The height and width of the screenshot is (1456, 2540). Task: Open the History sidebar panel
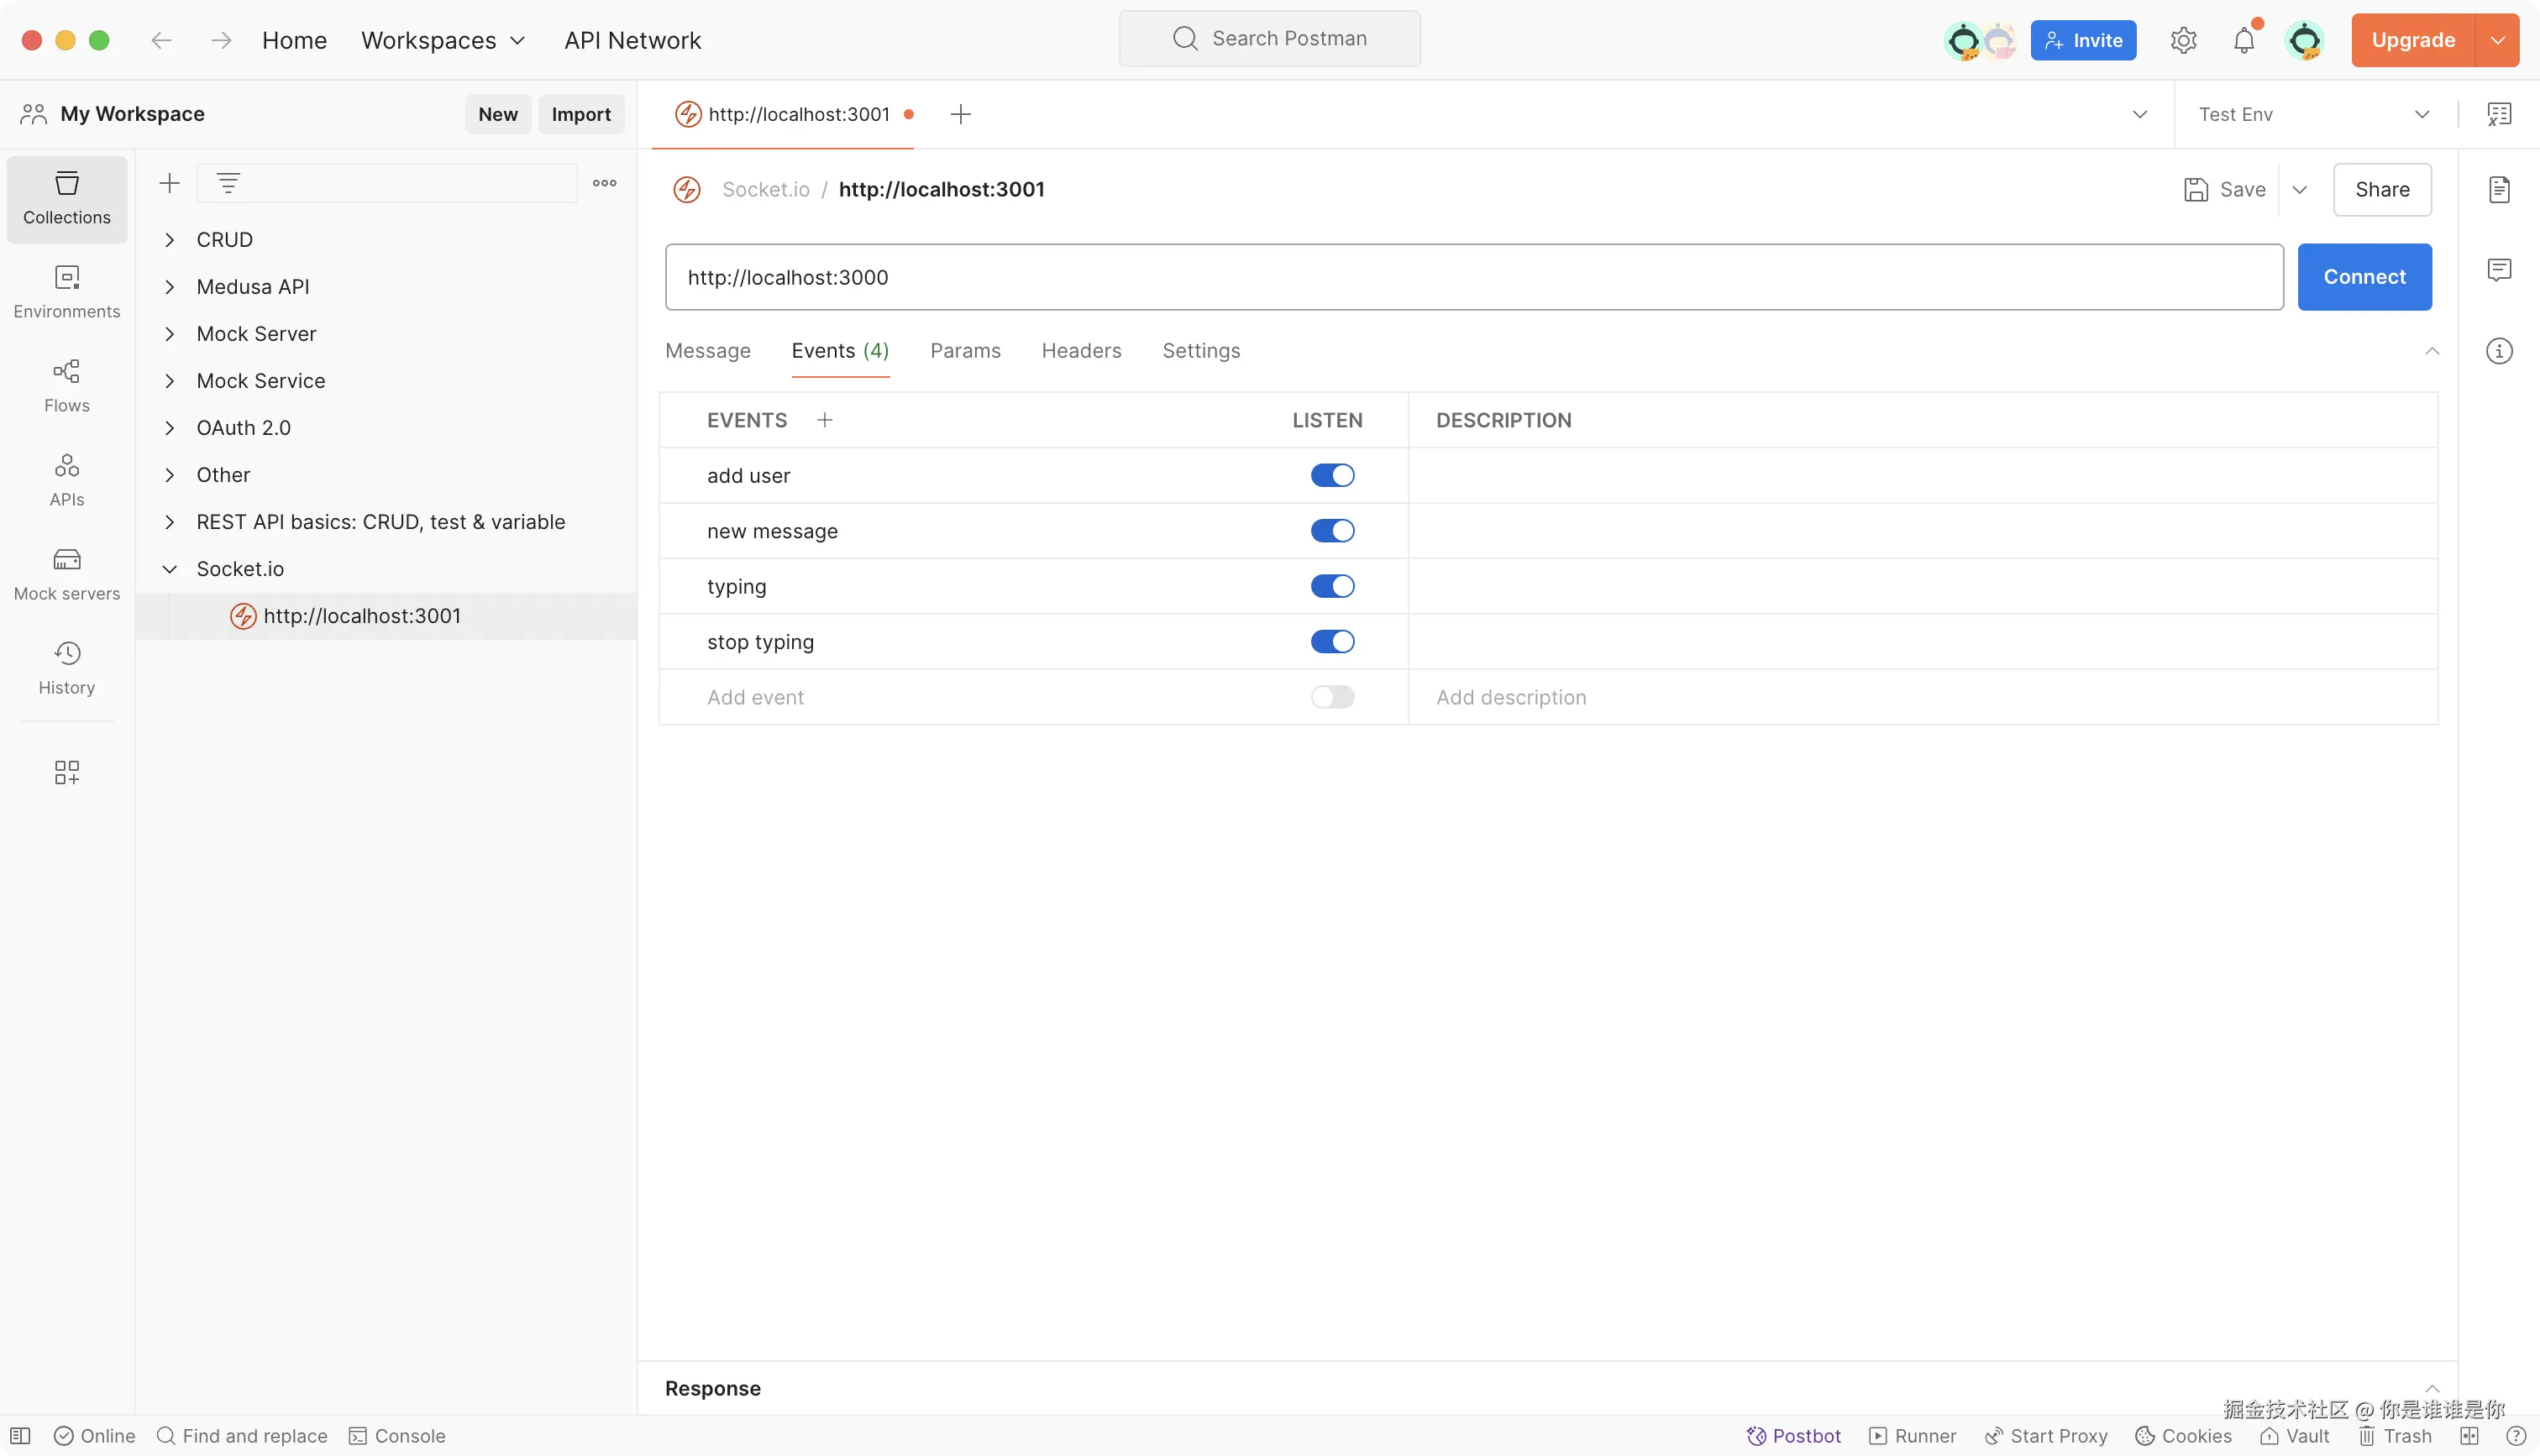[x=67, y=666]
